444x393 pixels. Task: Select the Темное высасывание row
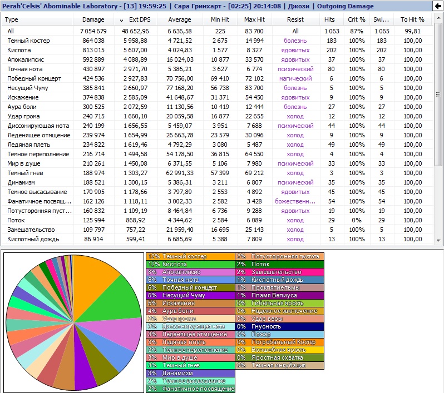(x=217, y=192)
